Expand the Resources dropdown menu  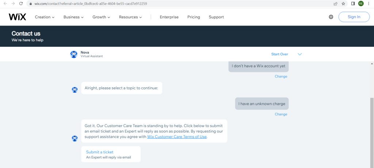130,17
